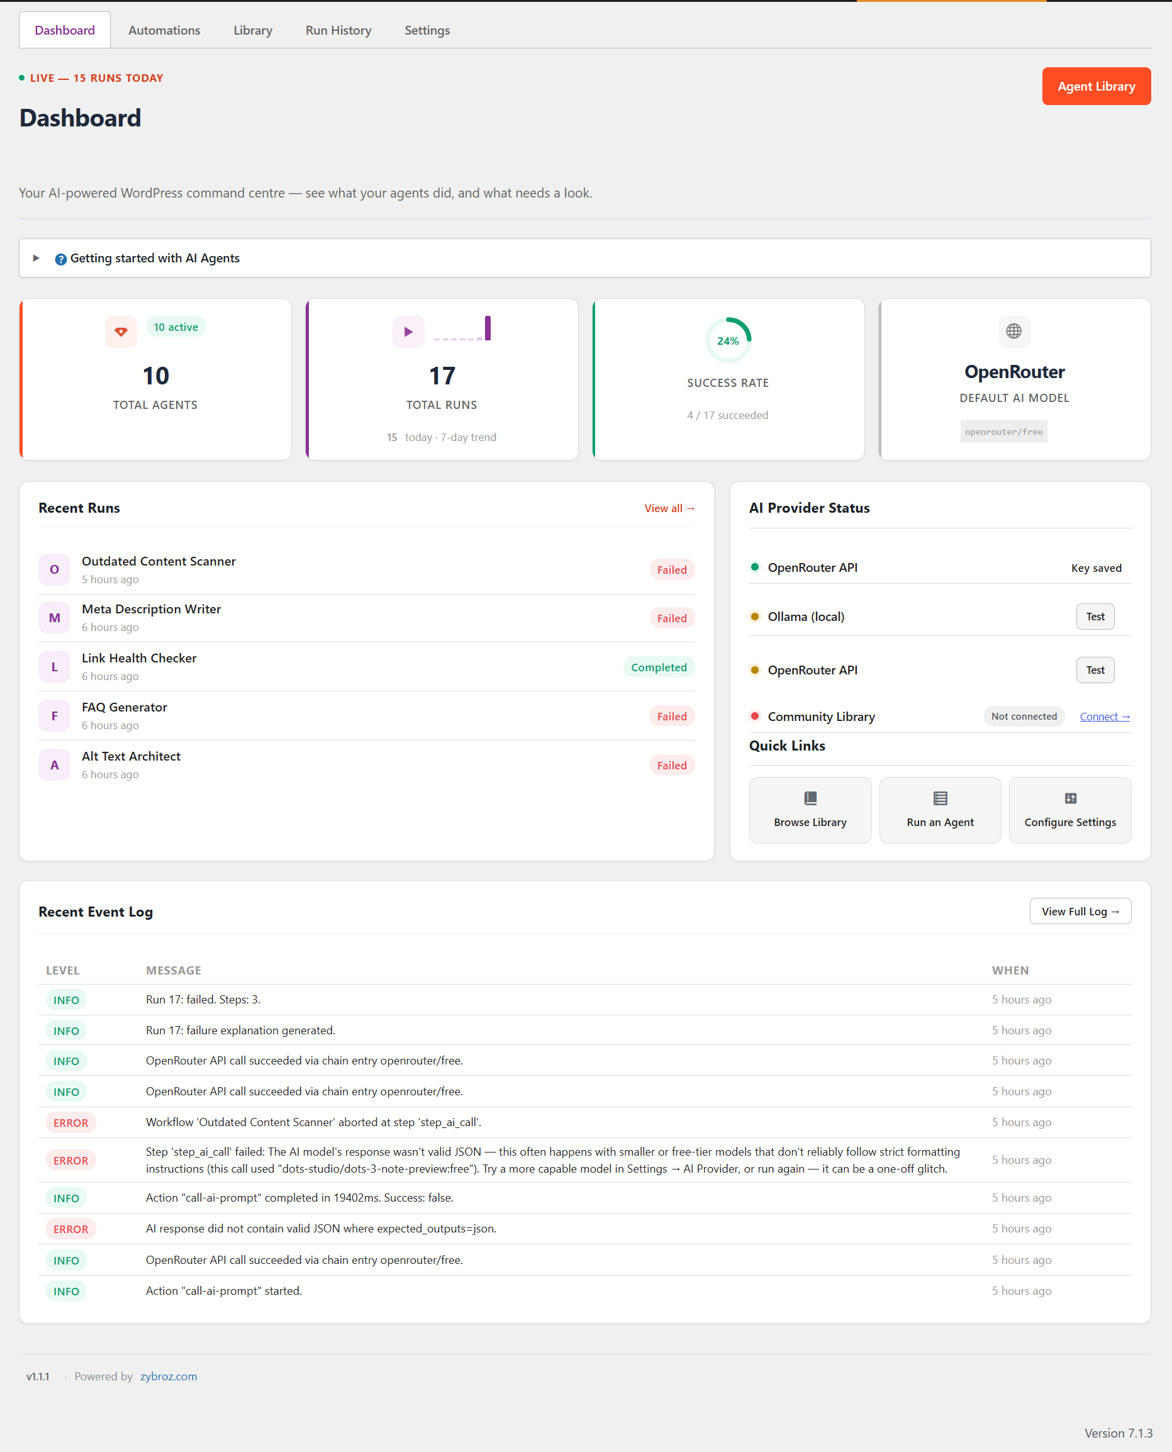This screenshot has width=1172, height=1452.
Task: Click the O avatar for Outdated Content Scanner
Action: pyautogui.click(x=55, y=570)
